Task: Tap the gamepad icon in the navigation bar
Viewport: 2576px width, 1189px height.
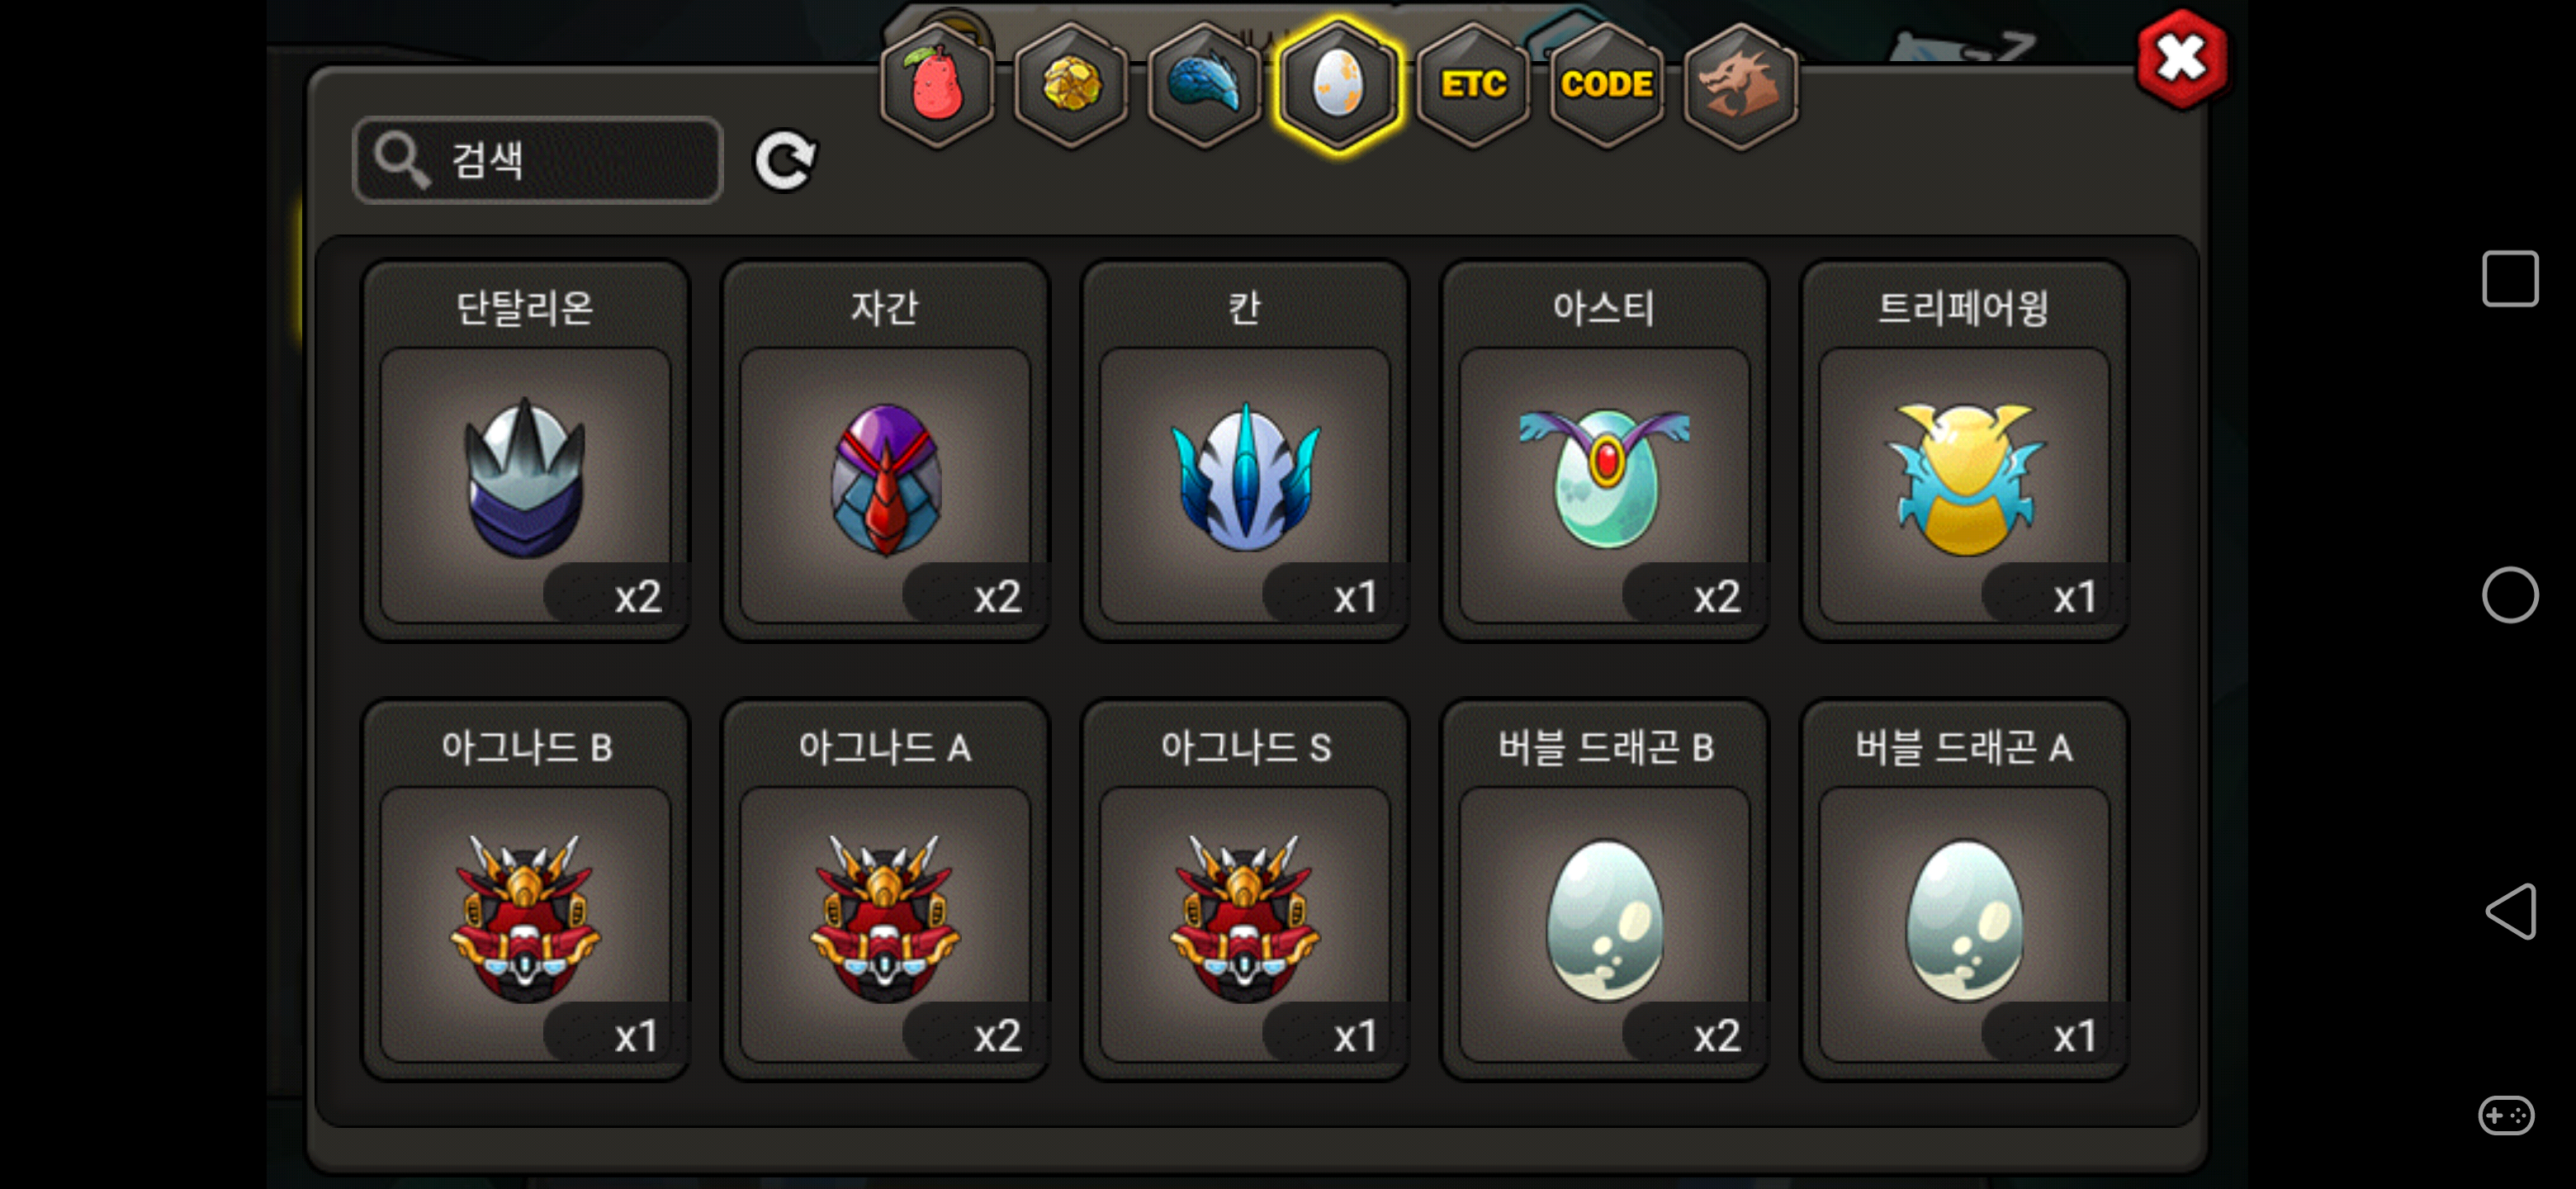Action: point(2506,1115)
